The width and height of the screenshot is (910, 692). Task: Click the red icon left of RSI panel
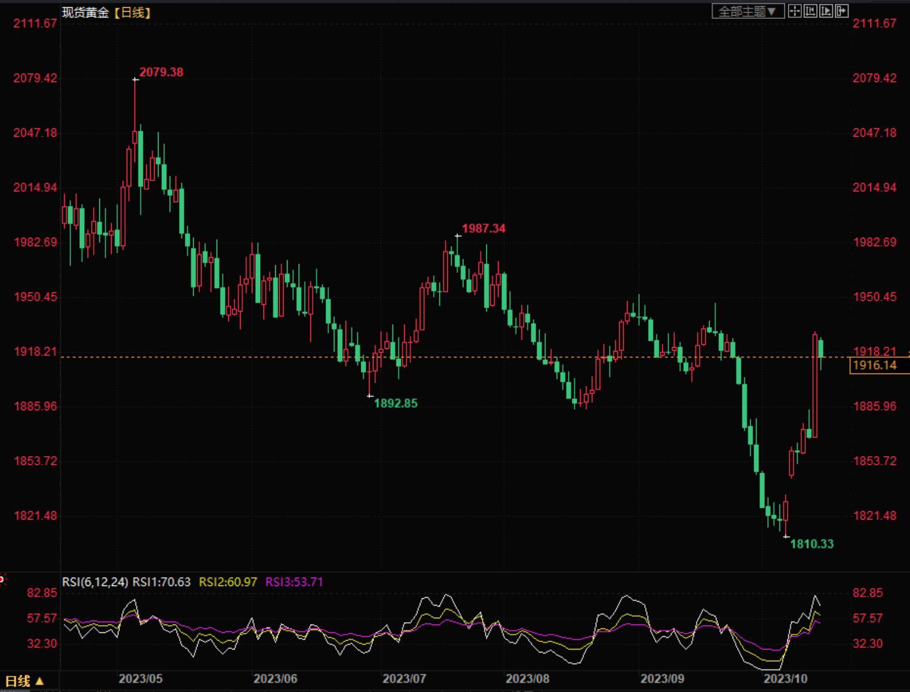(x=2, y=580)
